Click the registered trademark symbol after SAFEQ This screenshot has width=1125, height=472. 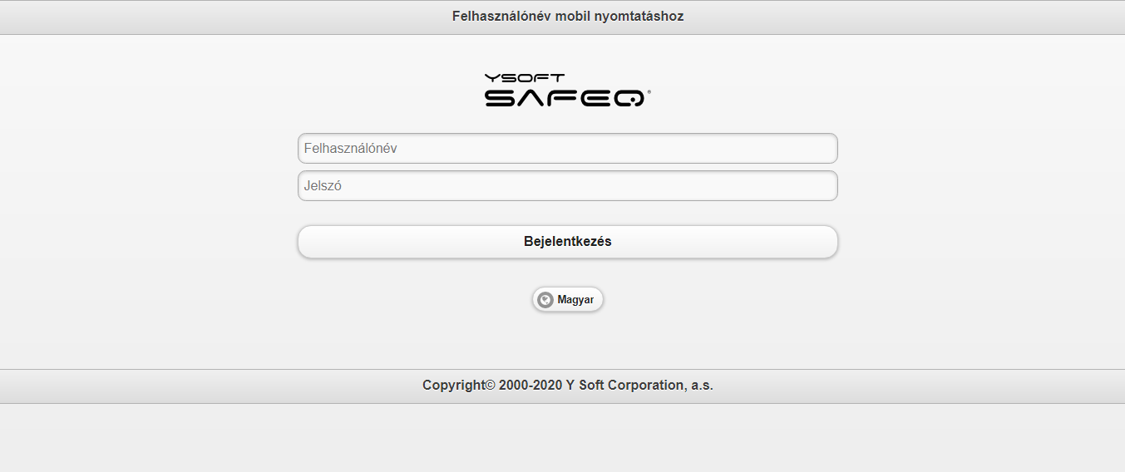(x=649, y=93)
